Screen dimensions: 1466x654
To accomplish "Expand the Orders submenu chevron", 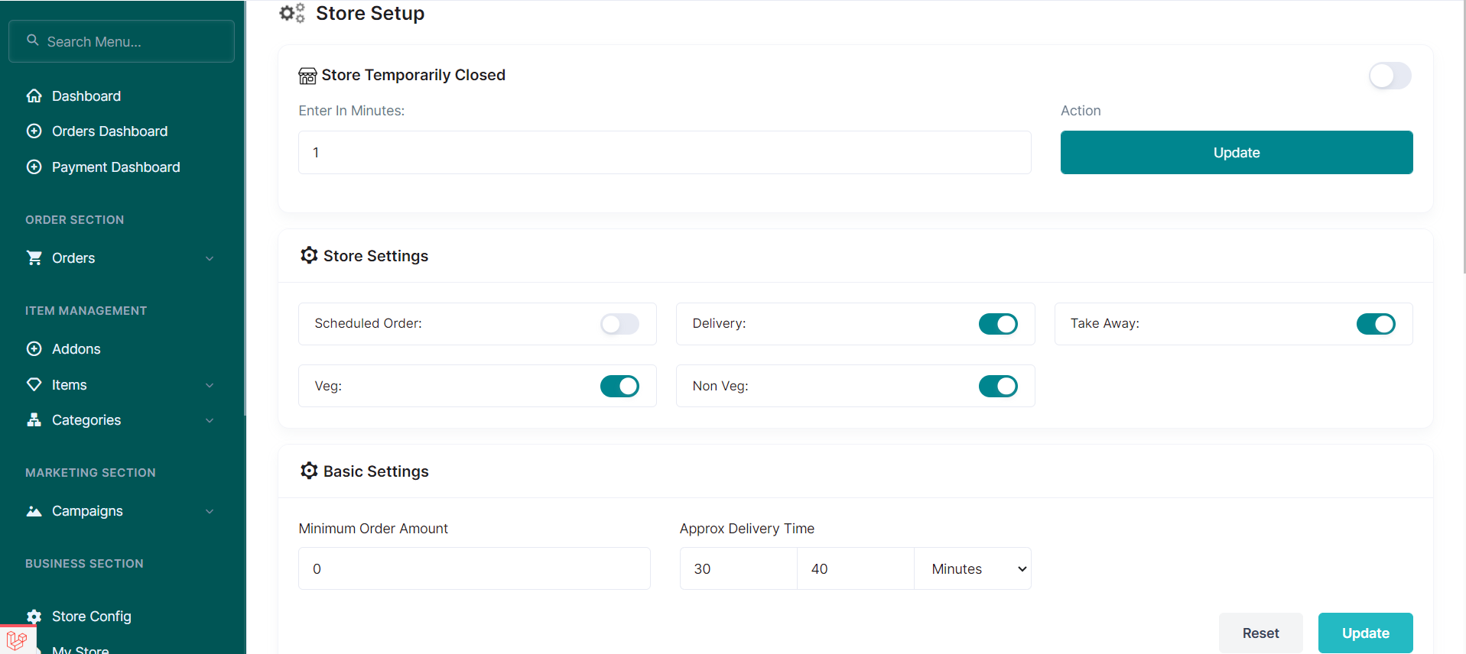I will click(x=210, y=259).
